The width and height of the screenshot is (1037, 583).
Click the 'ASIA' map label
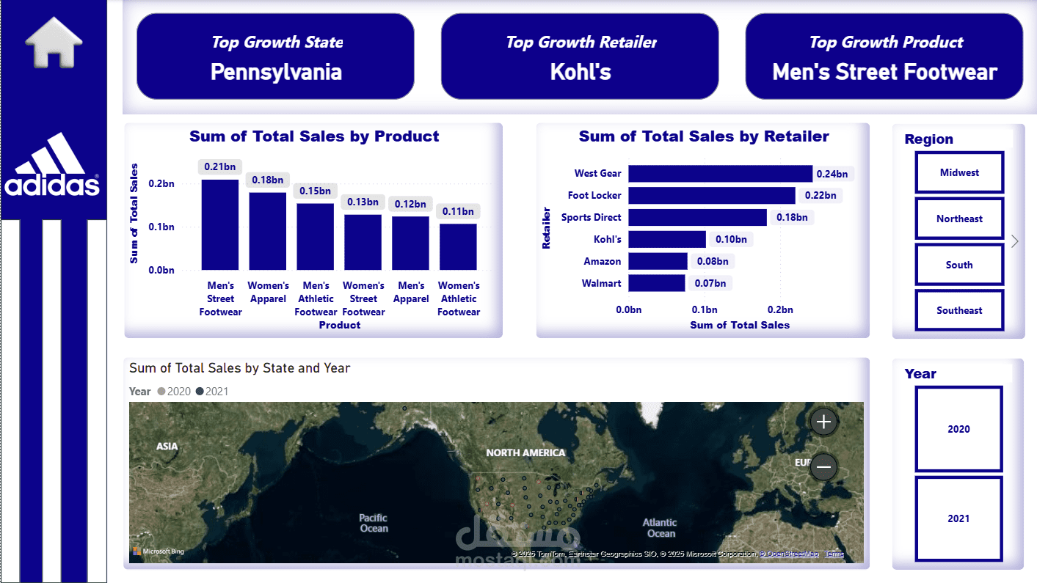coord(167,446)
